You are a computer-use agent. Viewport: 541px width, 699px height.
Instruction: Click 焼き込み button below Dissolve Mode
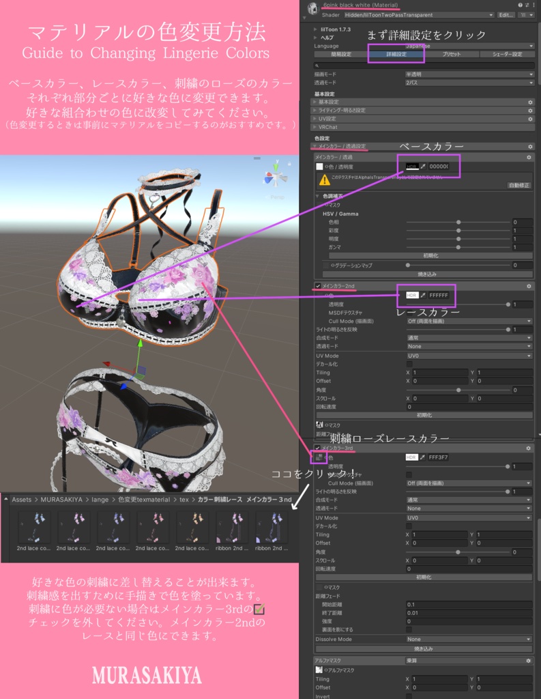[x=424, y=648]
